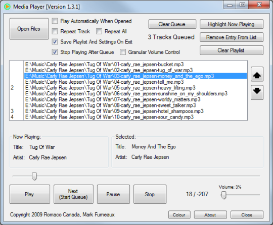Click Next (Start Queue) button

click(x=73, y=194)
